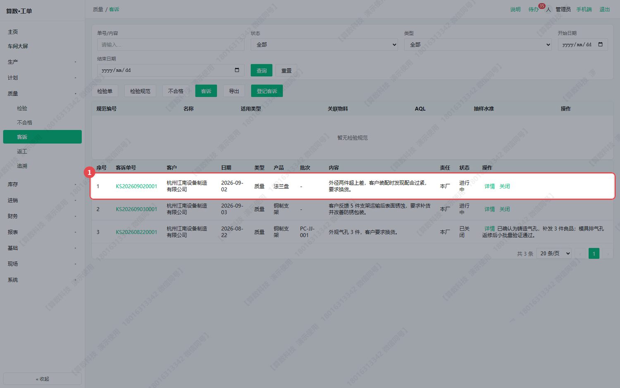Open the start date calendar picker icon
620x388 pixels.
point(601,45)
